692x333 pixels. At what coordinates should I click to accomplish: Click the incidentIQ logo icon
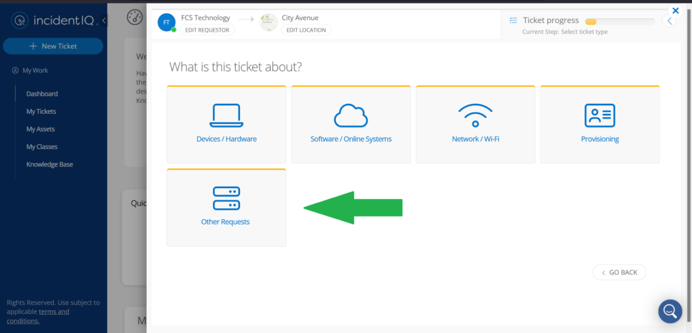(20, 20)
